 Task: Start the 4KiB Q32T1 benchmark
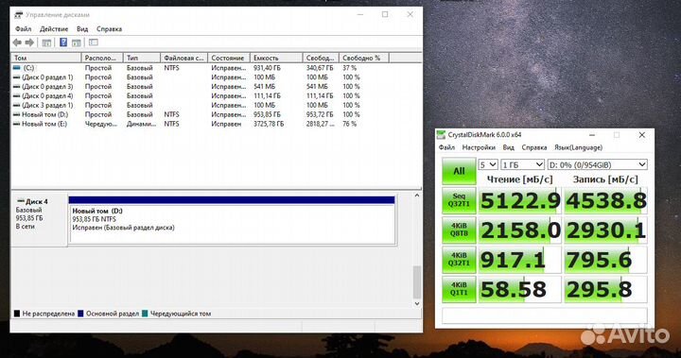click(459, 259)
